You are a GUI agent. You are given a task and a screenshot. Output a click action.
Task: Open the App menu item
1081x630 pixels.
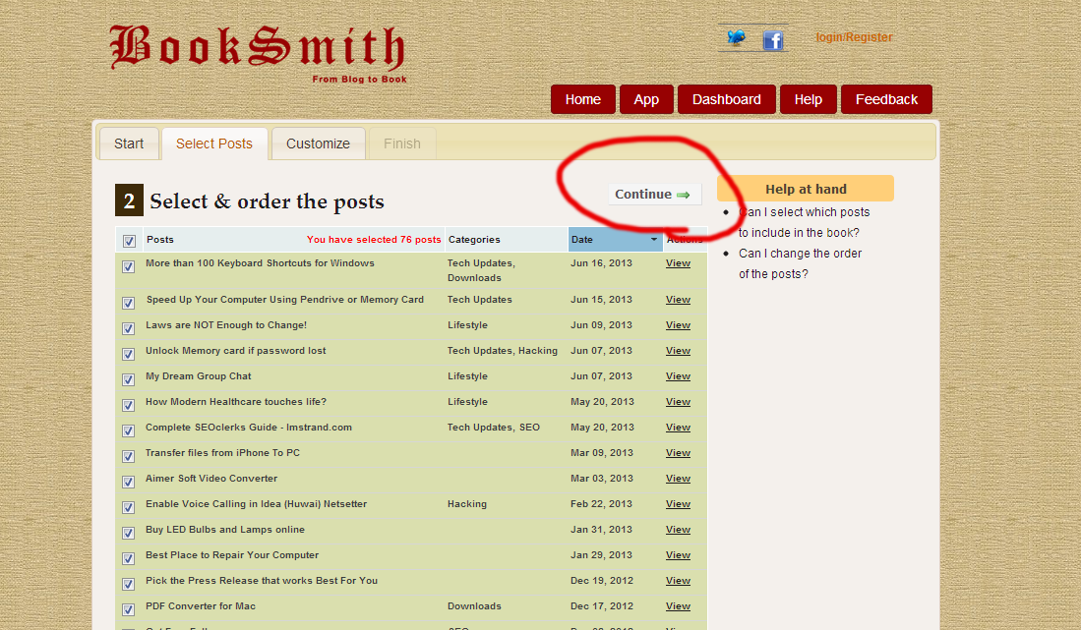(x=646, y=99)
